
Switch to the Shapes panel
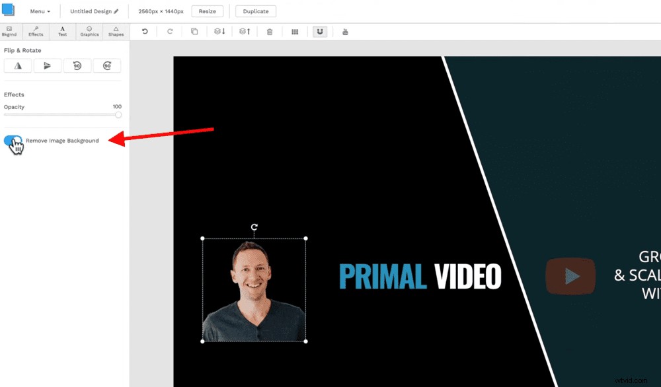click(x=116, y=31)
